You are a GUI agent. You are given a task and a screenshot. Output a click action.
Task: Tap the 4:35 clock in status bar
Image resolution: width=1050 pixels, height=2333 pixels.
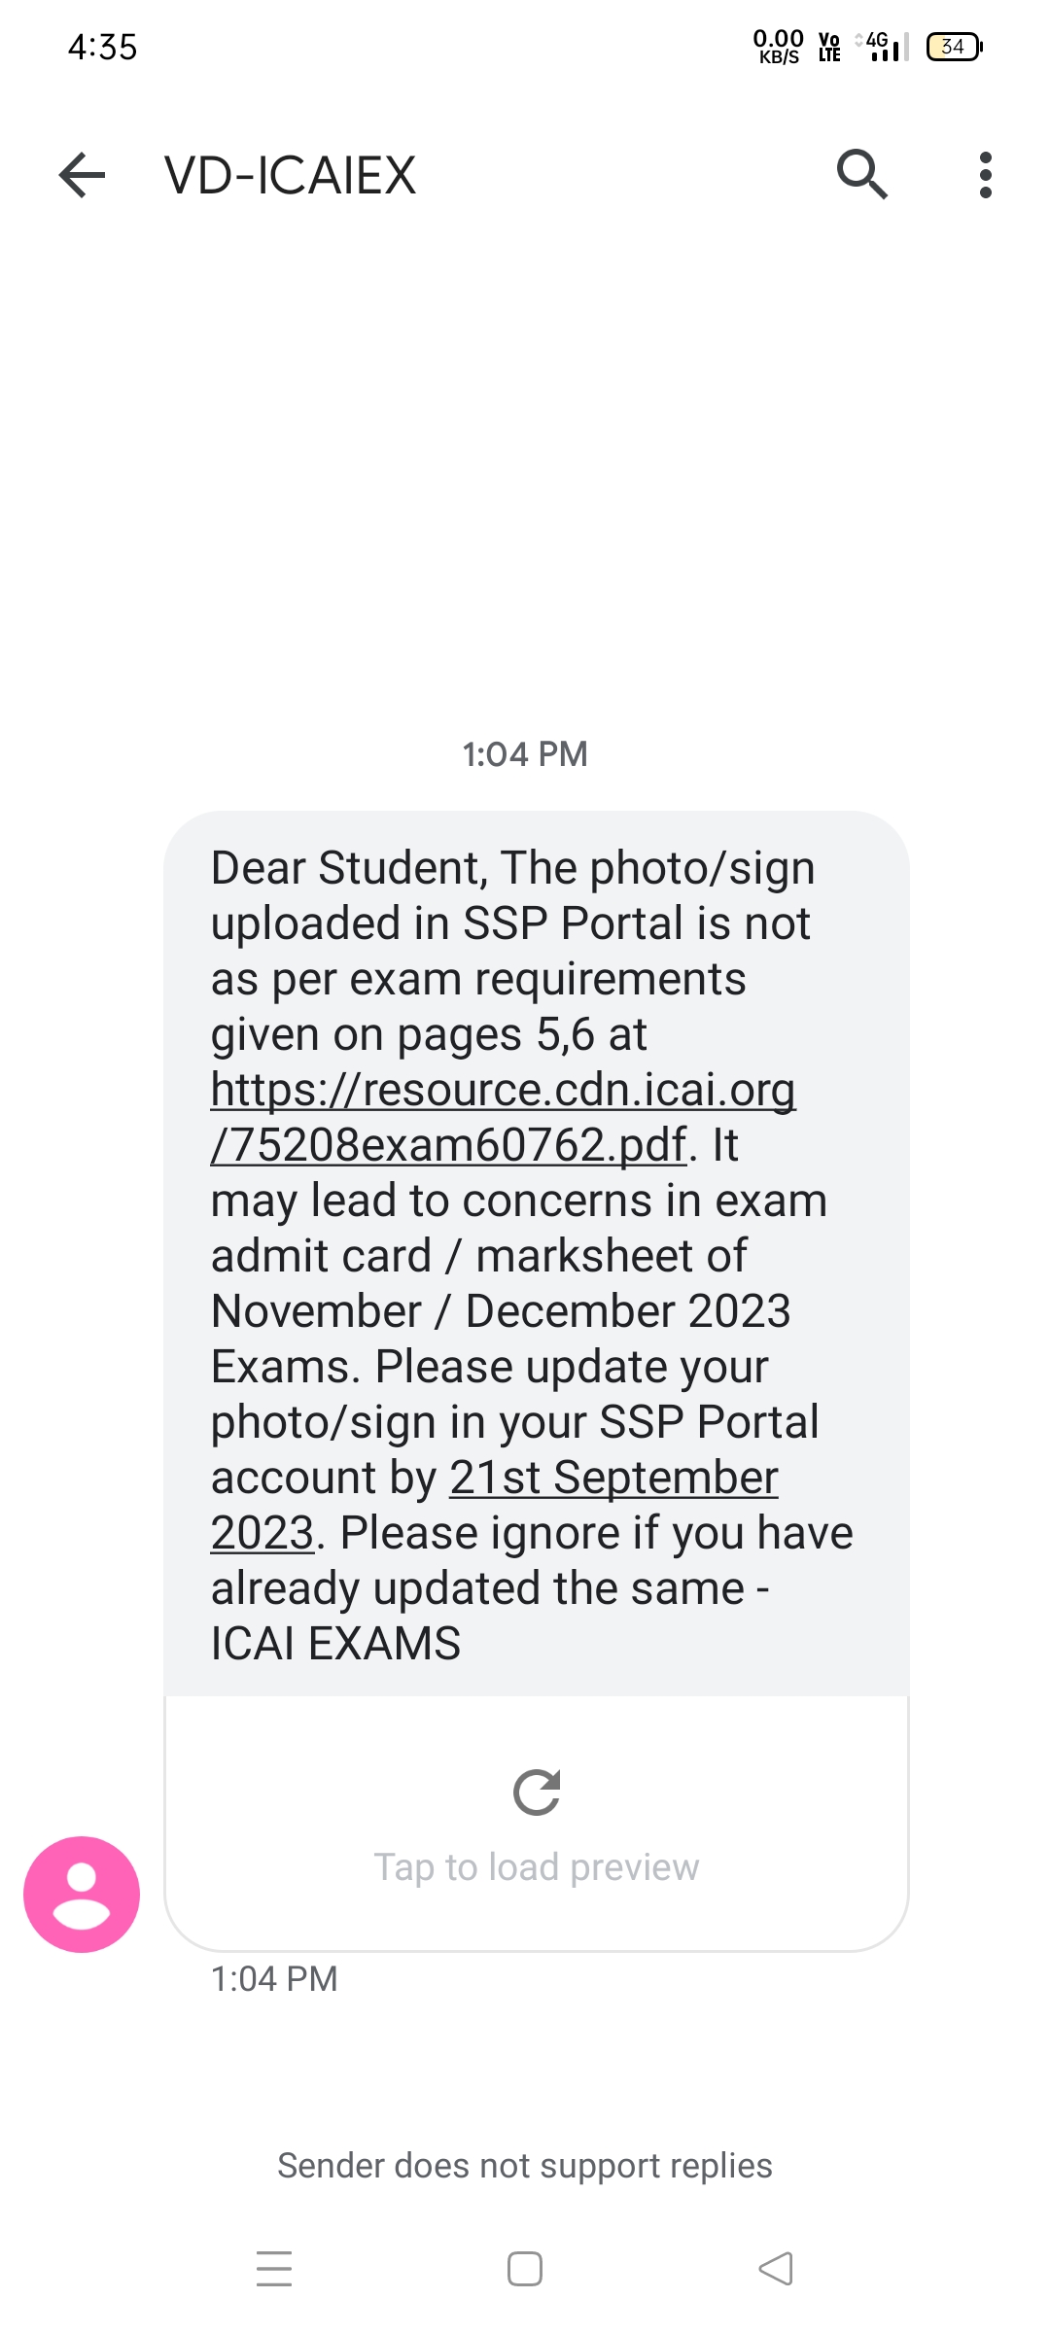point(102,47)
